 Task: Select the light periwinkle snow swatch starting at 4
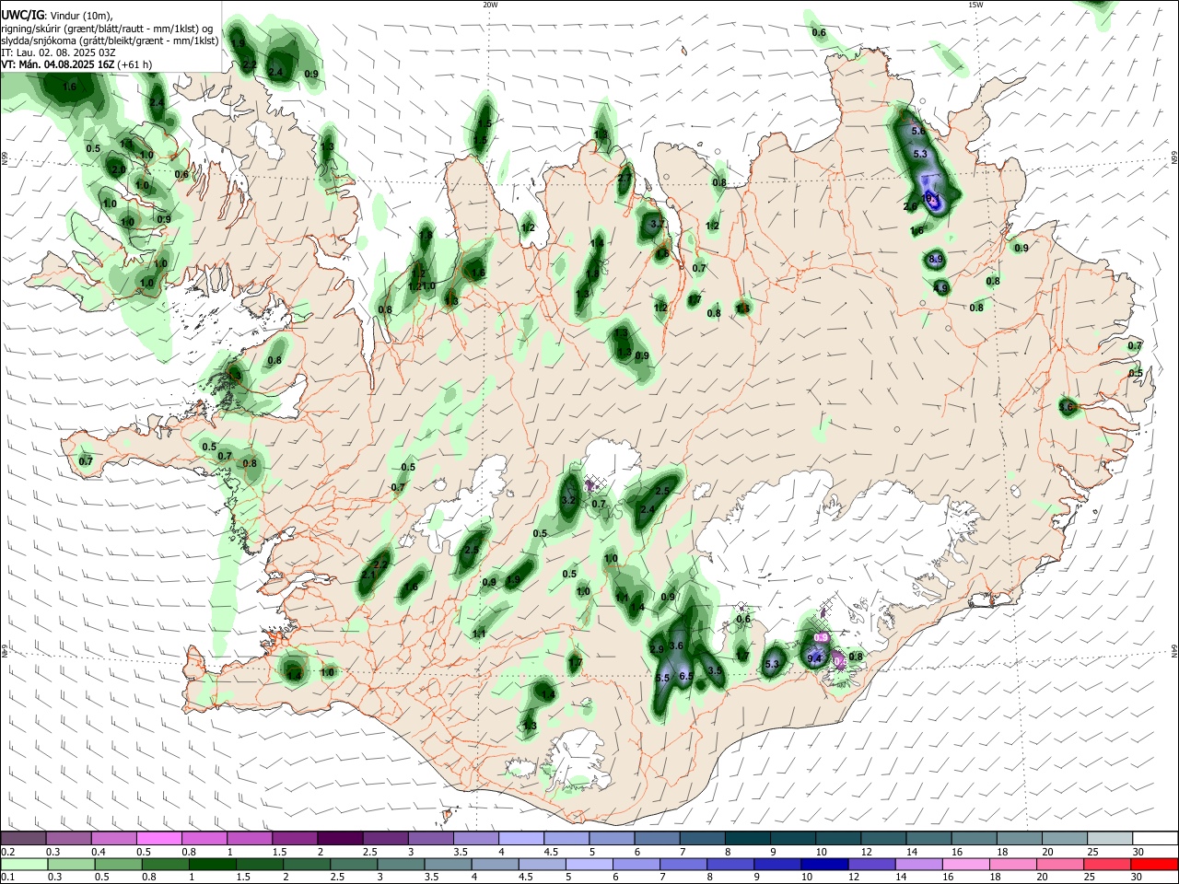[x=520, y=838]
